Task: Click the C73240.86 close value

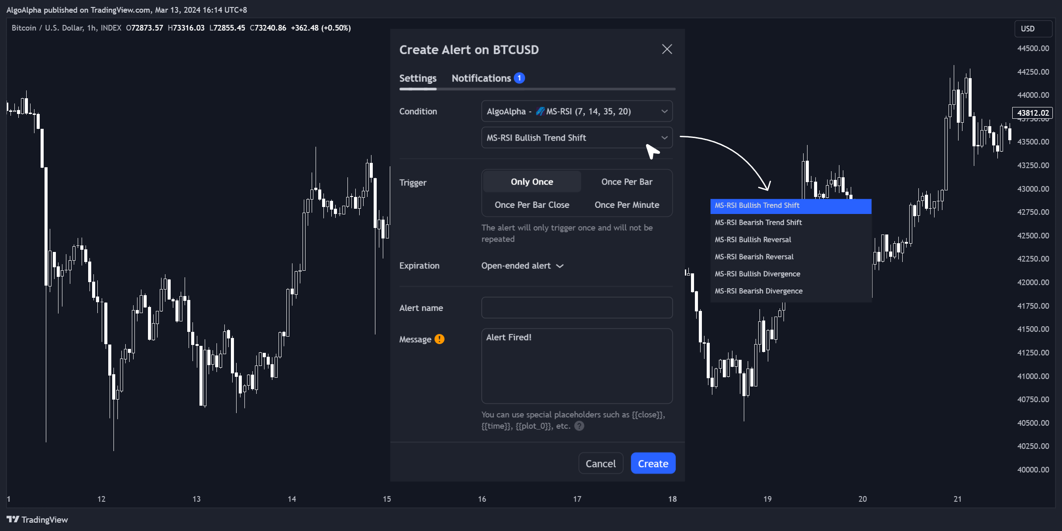Action: pos(268,28)
